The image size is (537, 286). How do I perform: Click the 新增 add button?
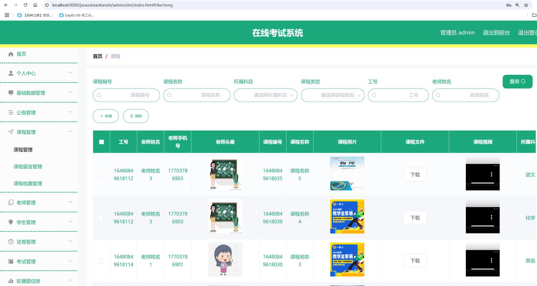[106, 116]
